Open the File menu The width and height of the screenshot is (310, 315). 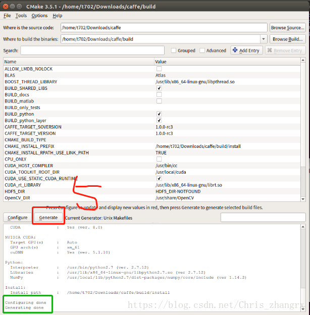tap(7, 16)
